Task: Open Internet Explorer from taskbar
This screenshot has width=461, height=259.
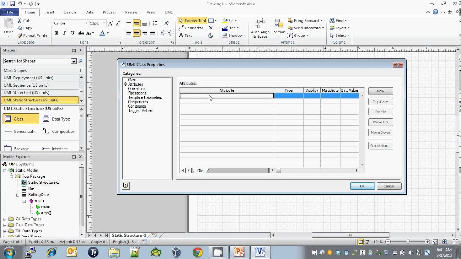Action: 52,252
